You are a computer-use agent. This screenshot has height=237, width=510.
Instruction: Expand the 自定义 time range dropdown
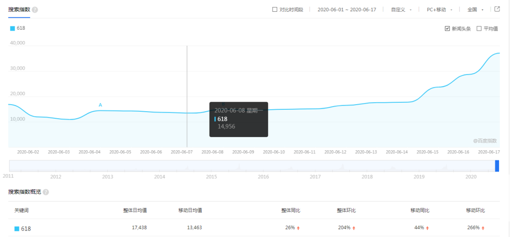click(x=401, y=10)
